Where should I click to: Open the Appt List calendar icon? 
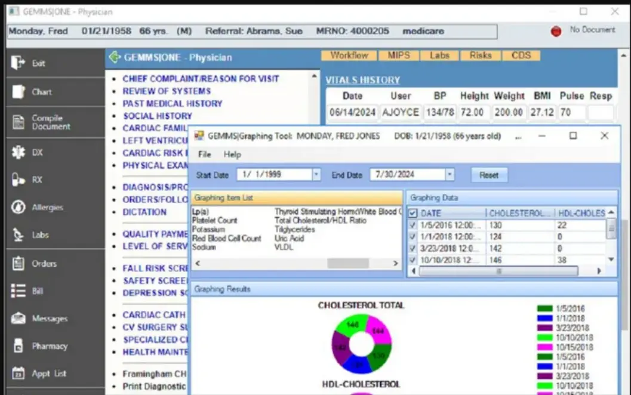(x=18, y=373)
